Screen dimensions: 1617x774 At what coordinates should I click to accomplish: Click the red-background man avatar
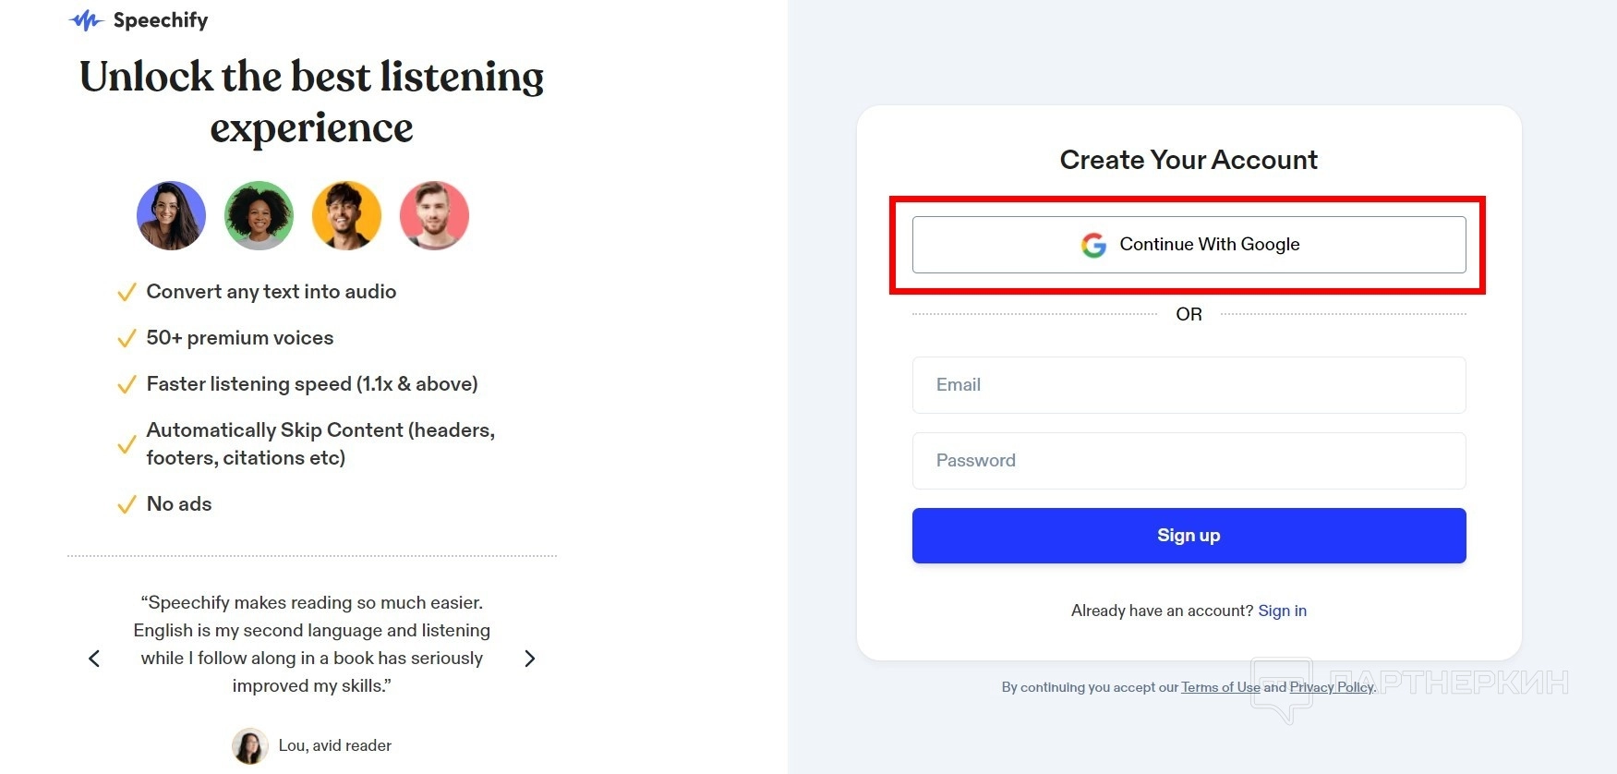coord(435,216)
